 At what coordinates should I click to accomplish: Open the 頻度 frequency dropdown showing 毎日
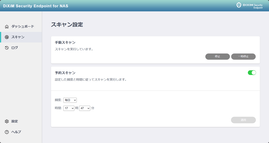pos(70,100)
